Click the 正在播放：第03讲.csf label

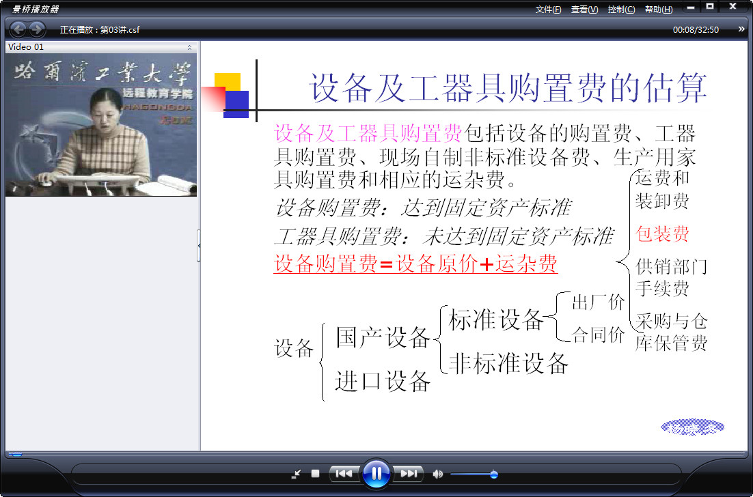(100, 30)
